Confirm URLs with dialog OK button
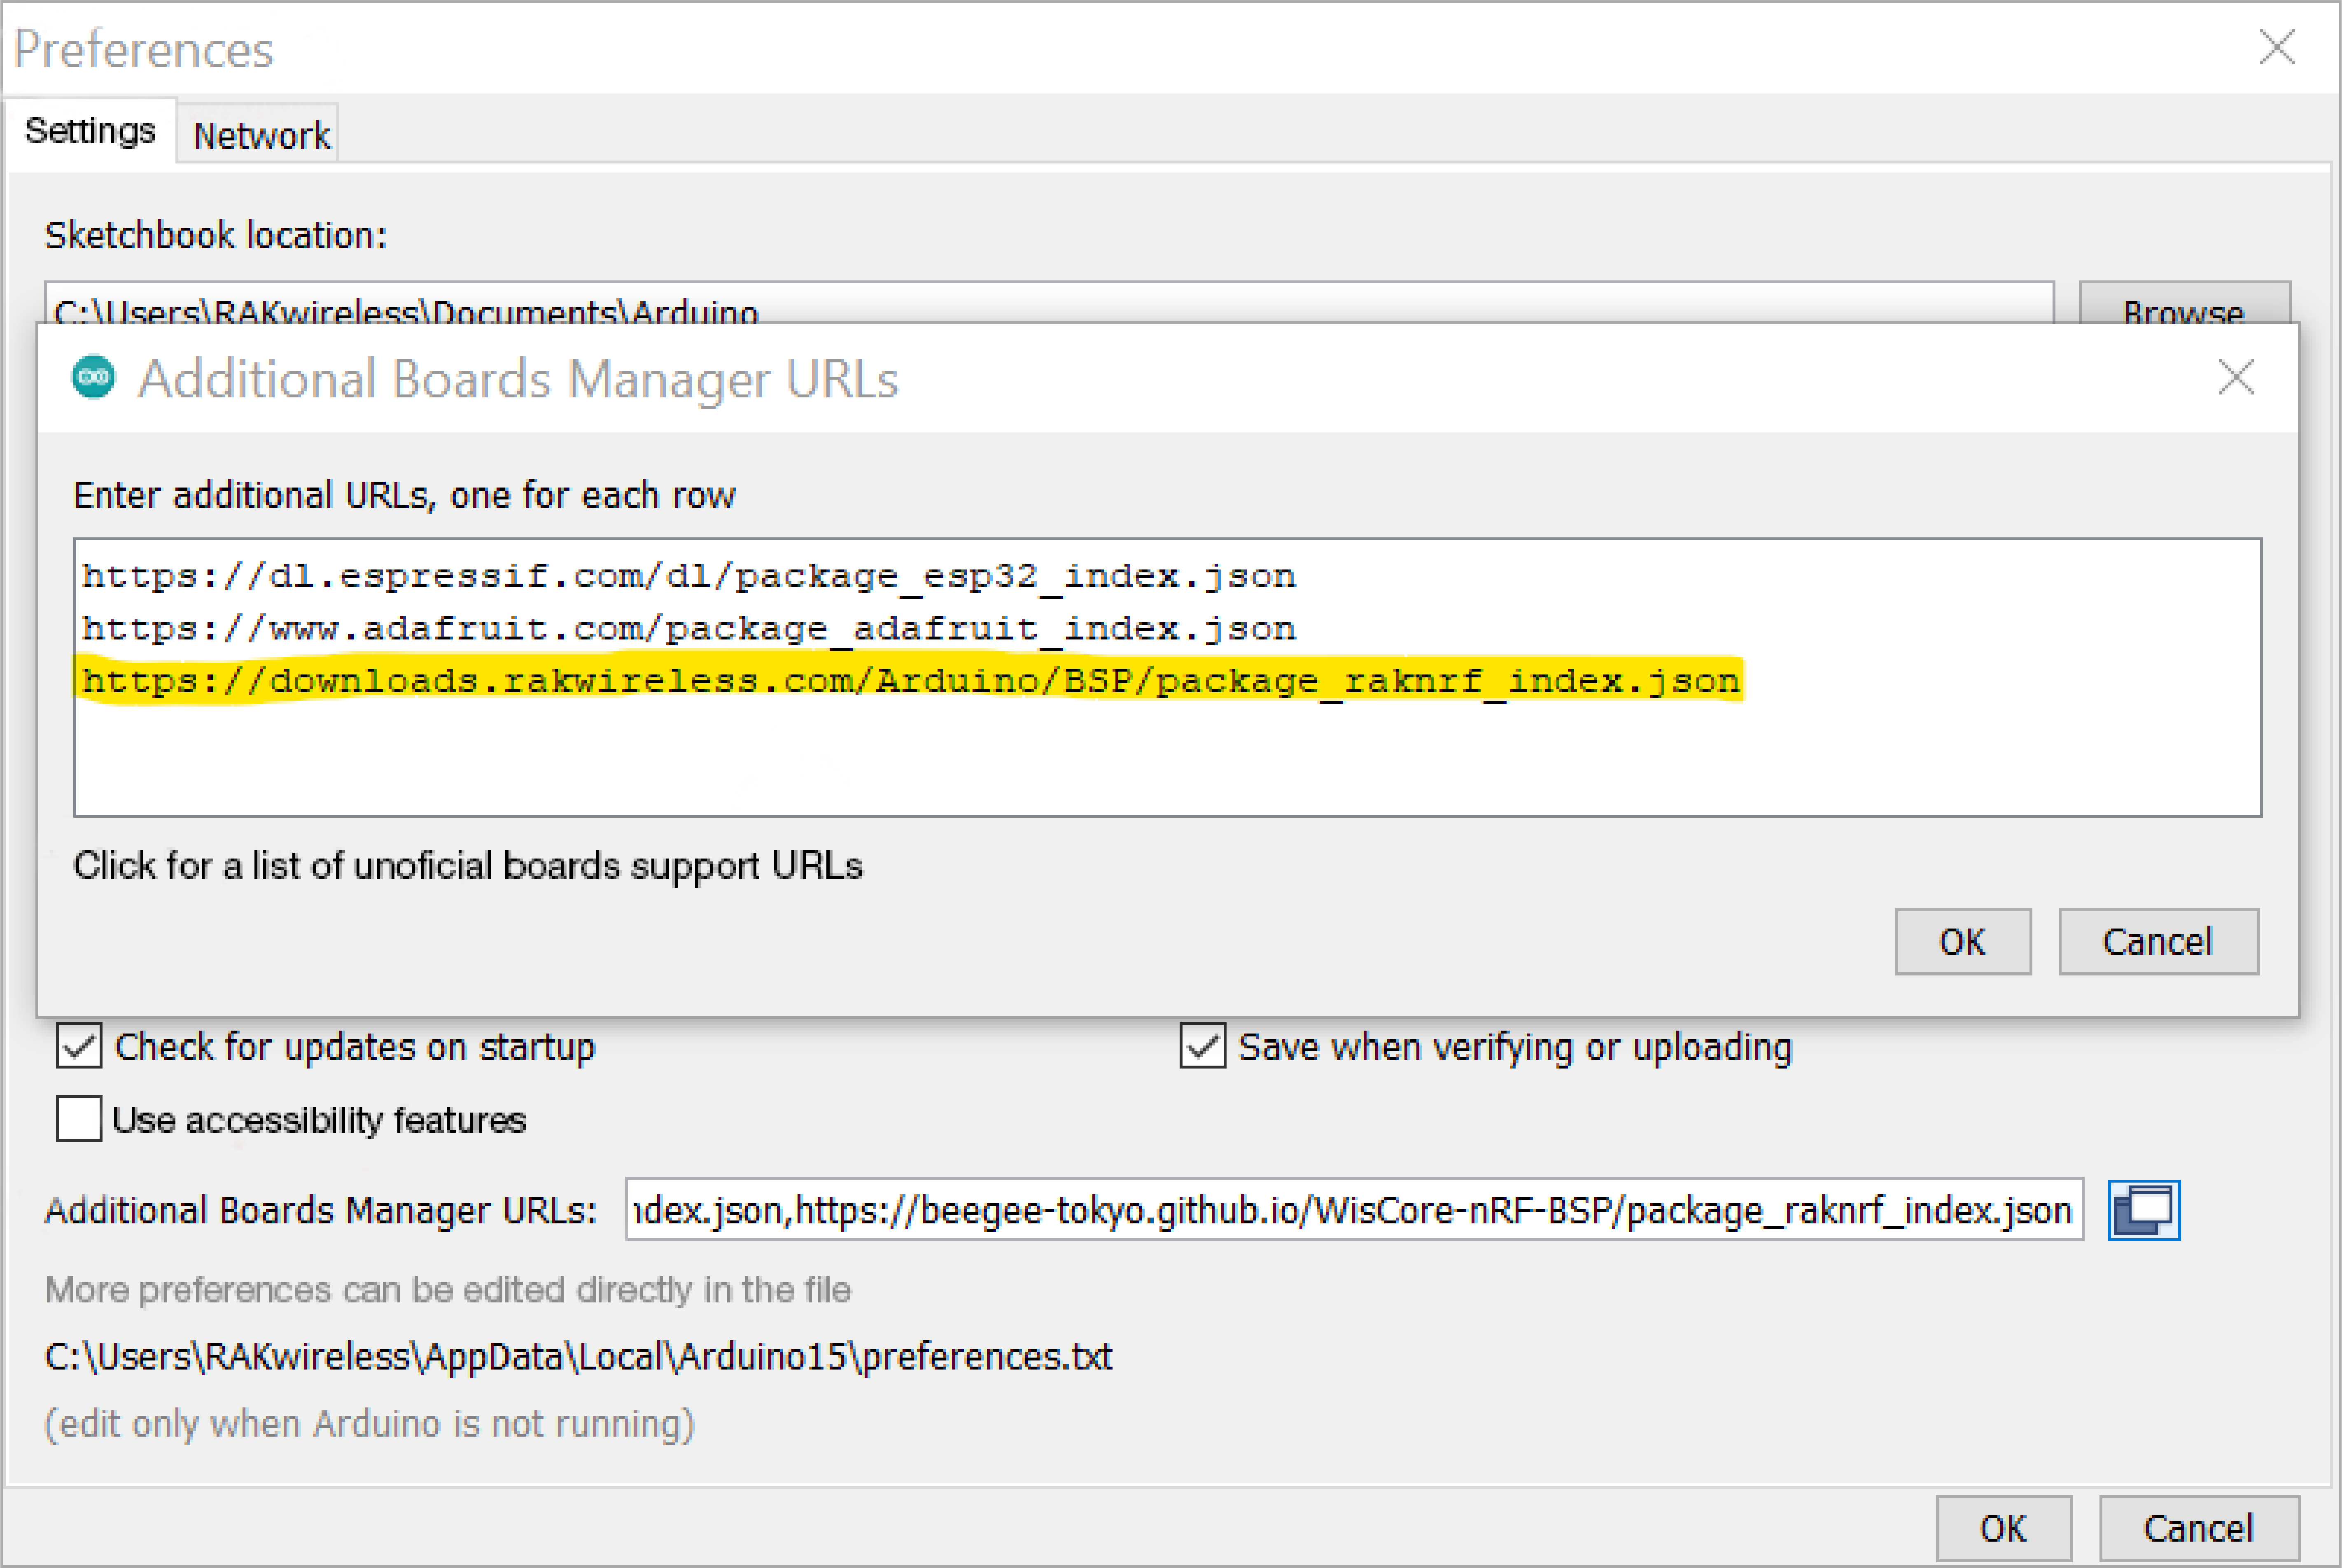 tap(1963, 942)
